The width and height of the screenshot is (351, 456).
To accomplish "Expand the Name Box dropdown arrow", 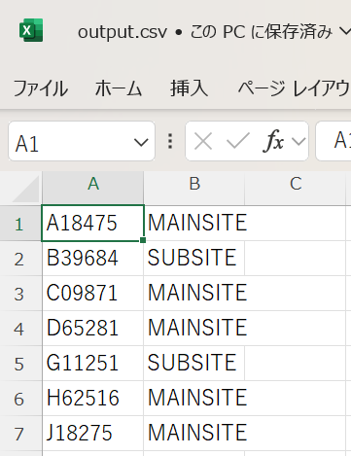I will pyautogui.click(x=141, y=142).
